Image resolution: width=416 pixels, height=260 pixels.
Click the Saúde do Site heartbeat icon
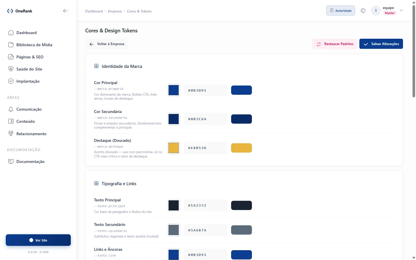11,69
